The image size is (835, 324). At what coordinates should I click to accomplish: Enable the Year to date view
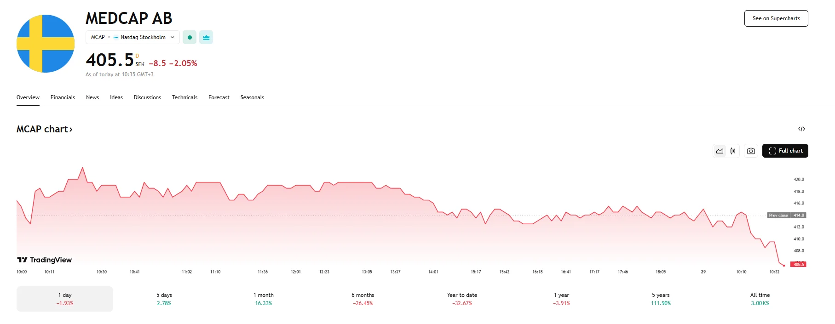click(x=461, y=298)
